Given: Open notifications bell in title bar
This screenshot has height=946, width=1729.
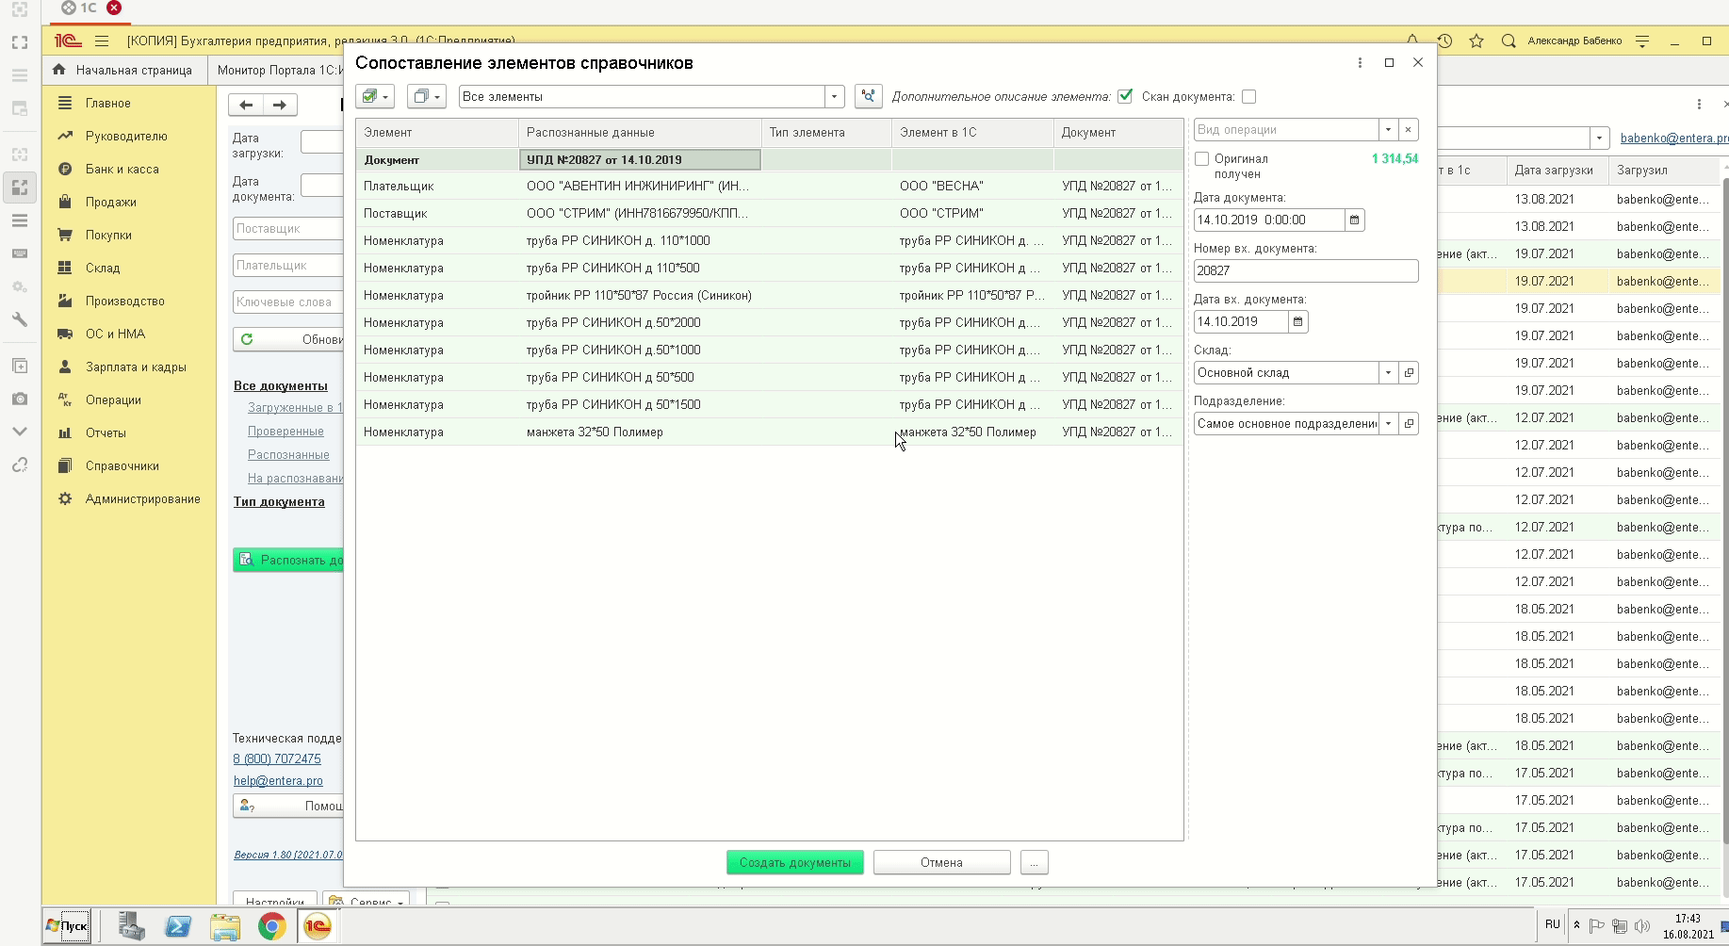Looking at the screenshot, I should coord(1412,41).
